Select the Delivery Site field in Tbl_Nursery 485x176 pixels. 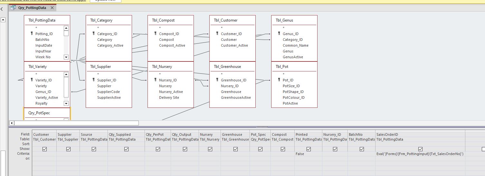click(x=169, y=97)
